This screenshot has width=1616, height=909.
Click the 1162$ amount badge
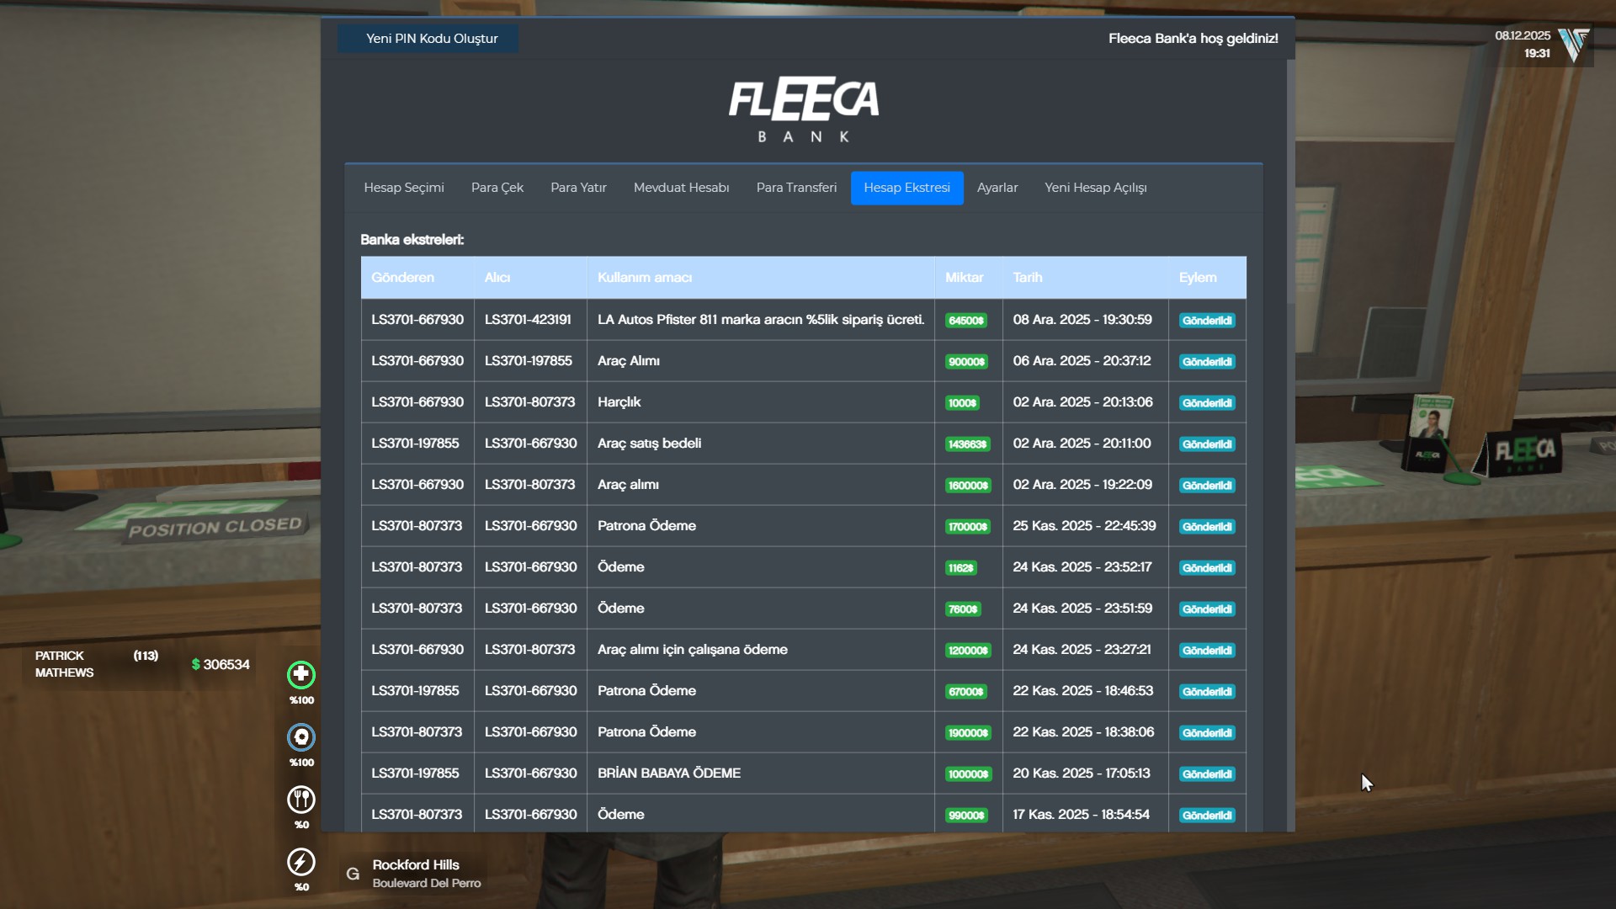(961, 568)
